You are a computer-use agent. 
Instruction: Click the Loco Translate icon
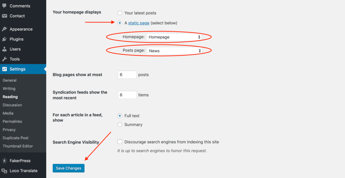point(4,171)
